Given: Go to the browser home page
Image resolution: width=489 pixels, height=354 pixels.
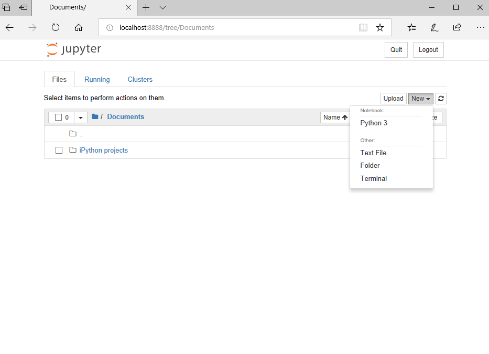Looking at the screenshot, I should (79, 28).
